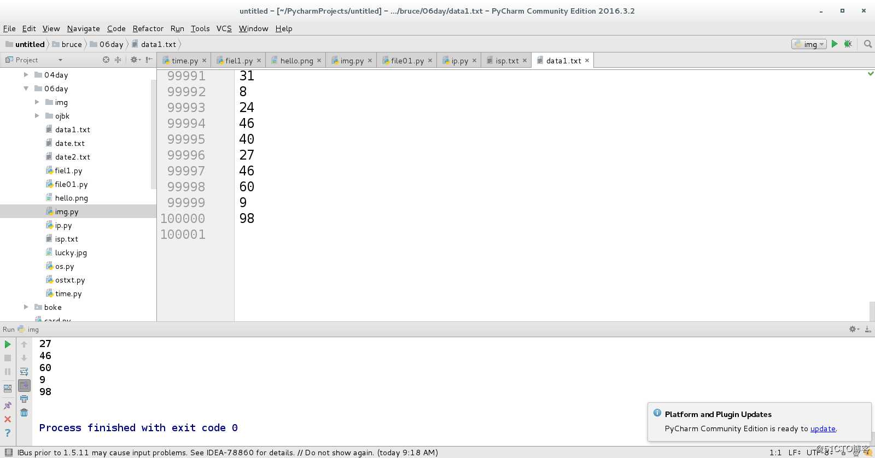Close the hello.png editor tab
The image size is (875, 458).
[x=319, y=61]
